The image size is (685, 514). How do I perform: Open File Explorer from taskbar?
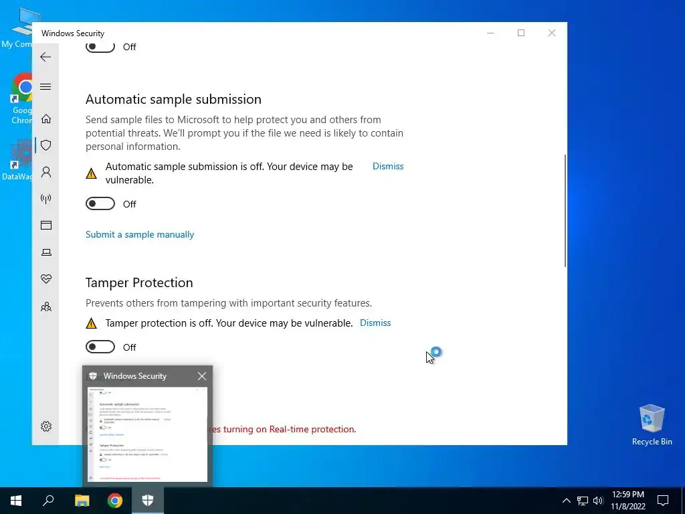tap(82, 501)
